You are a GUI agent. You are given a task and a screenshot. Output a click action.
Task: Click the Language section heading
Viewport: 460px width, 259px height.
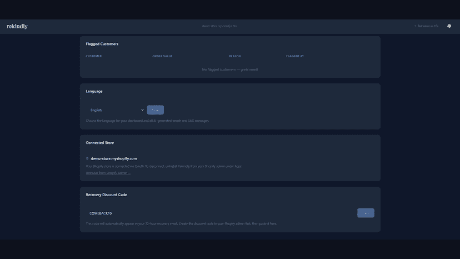point(94,91)
